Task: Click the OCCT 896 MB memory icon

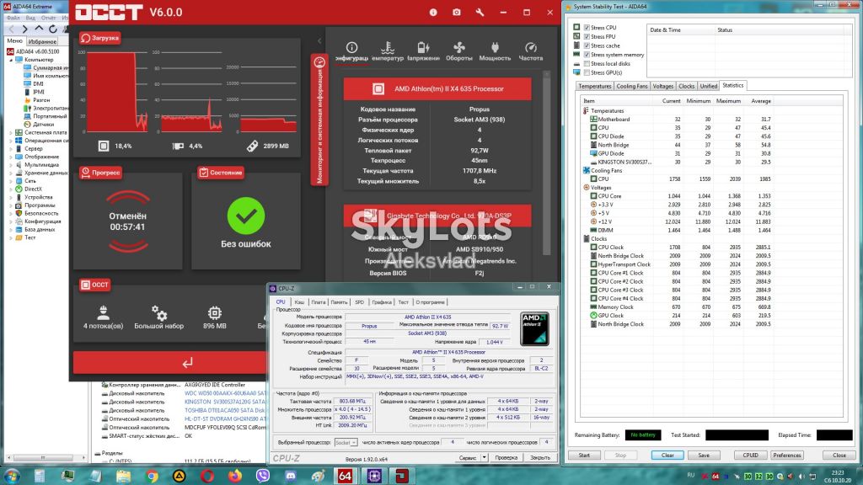Action: pos(215,313)
